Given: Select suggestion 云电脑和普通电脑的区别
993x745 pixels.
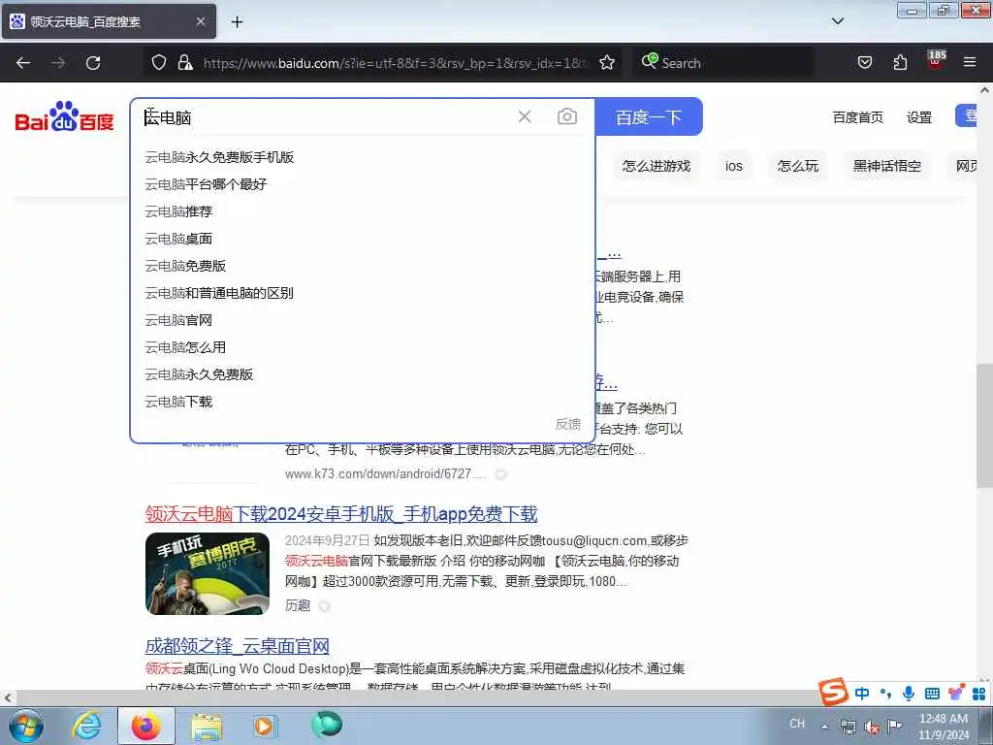Looking at the screenshot, I should click(219, 293).
